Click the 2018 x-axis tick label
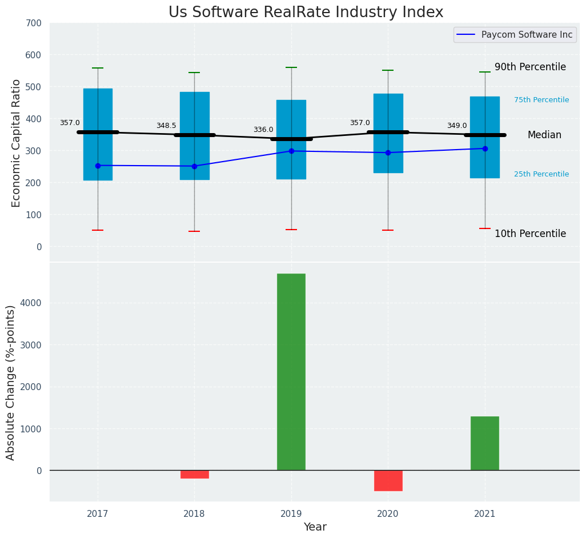Viewport: 586px width, 538px height. [x=194, y=514]
